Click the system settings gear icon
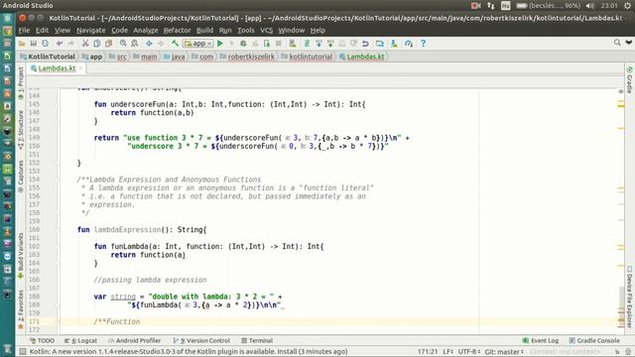Viewport: 635px width, 357px height. coord(628,6)
